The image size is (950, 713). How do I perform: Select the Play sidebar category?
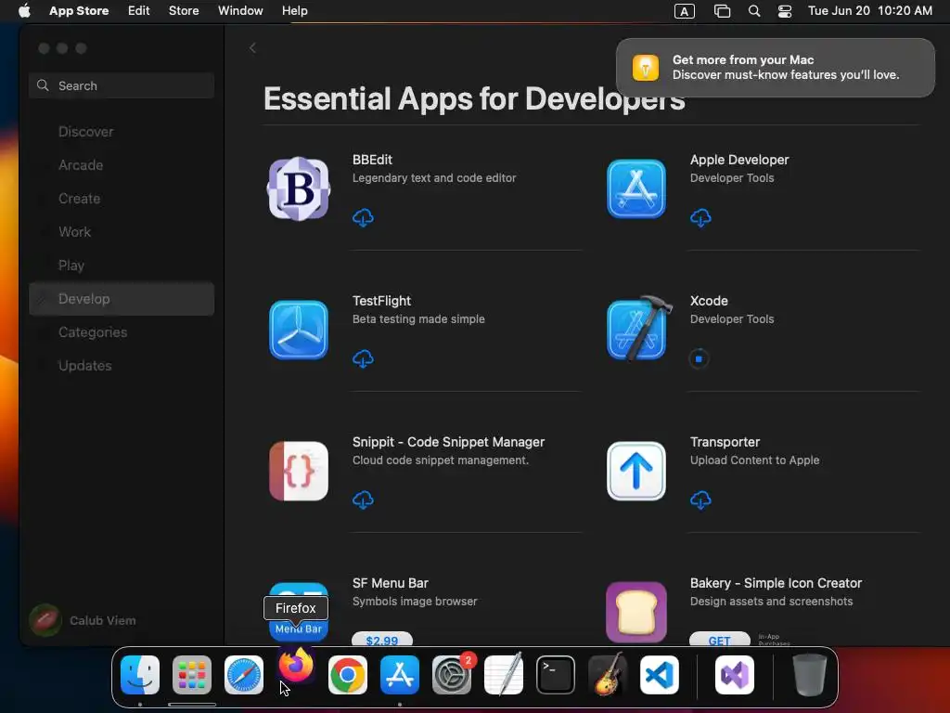tap(122, 265)
